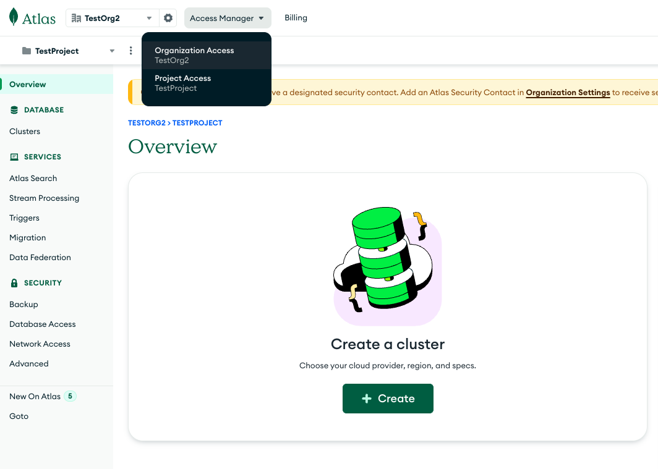This screenshot has height=469, width=658.
Task: Click the Create button to start a cluster
Action: click(388, 399)
